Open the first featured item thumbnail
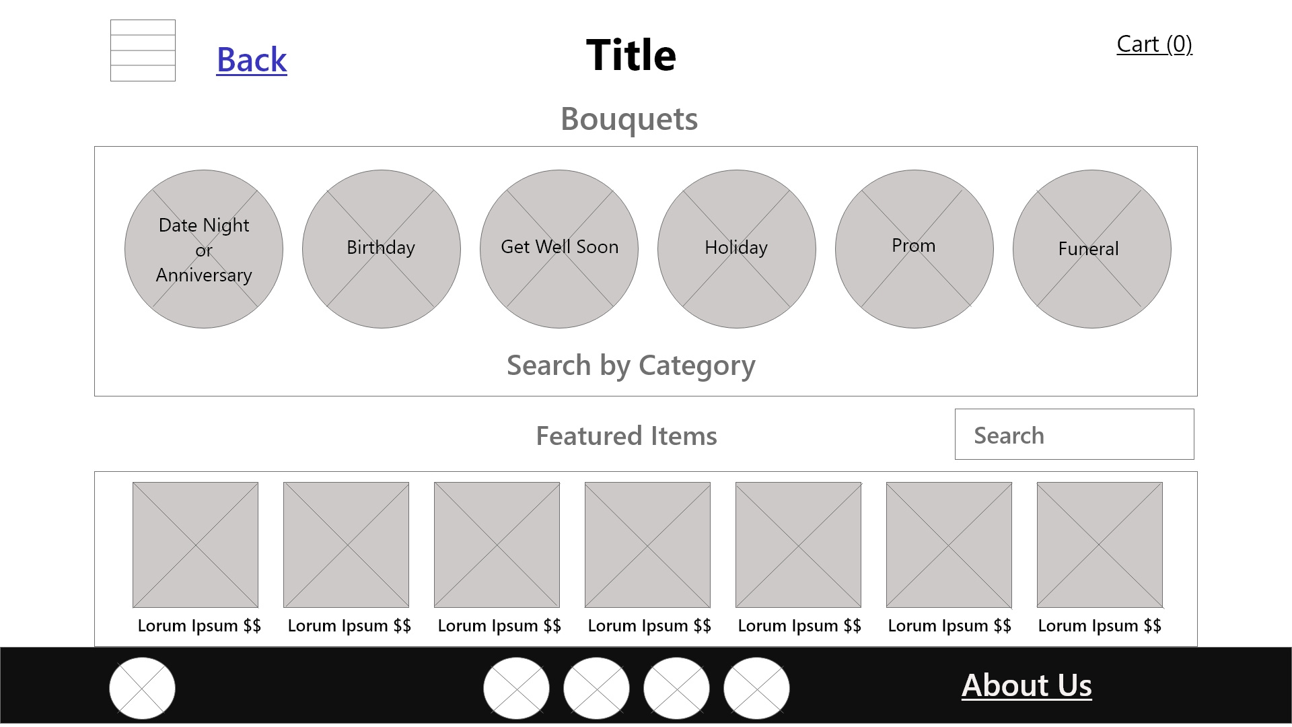1292x727 pixels. point(196,545)
